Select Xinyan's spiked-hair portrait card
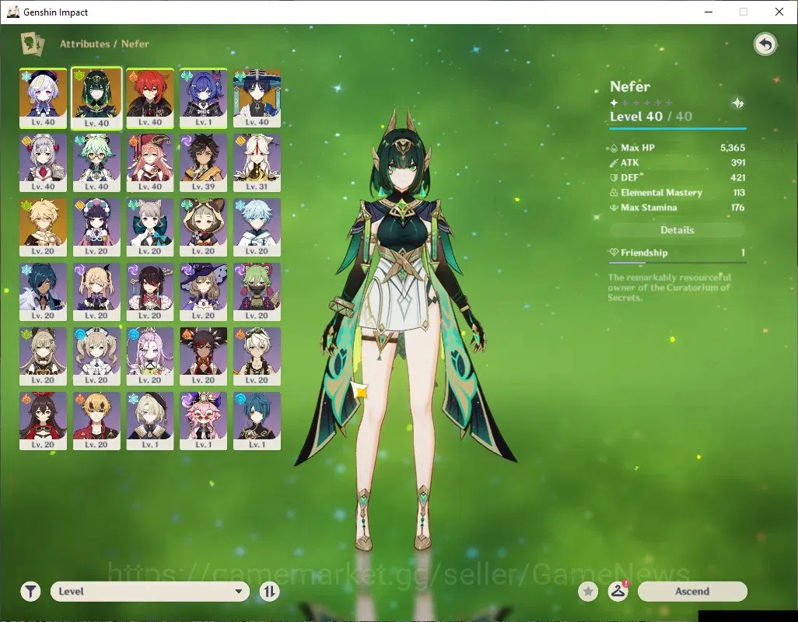The height and width of the screenshot is (622, 798). (x=204, y=357)
